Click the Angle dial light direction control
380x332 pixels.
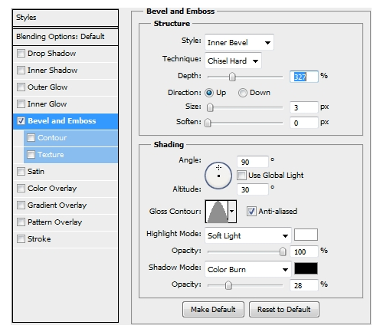[x=218, y=176]
